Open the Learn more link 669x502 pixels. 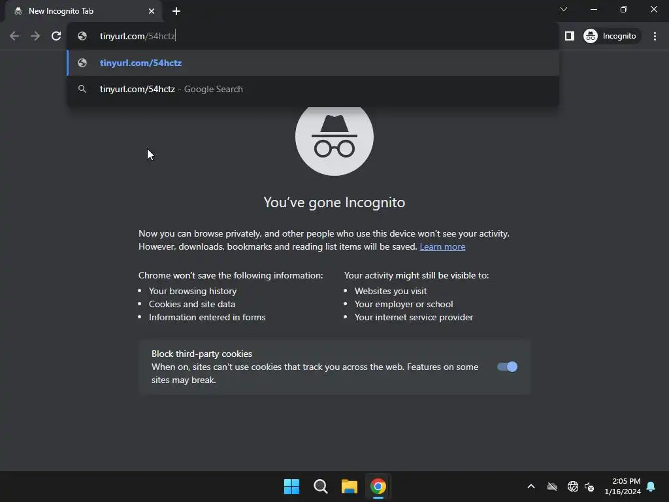[442, 246]
